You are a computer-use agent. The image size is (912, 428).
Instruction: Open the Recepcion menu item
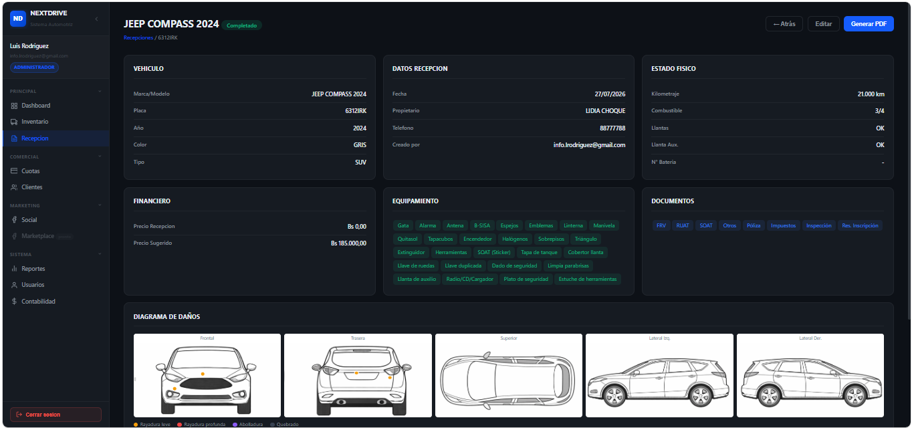pos(56,138)
